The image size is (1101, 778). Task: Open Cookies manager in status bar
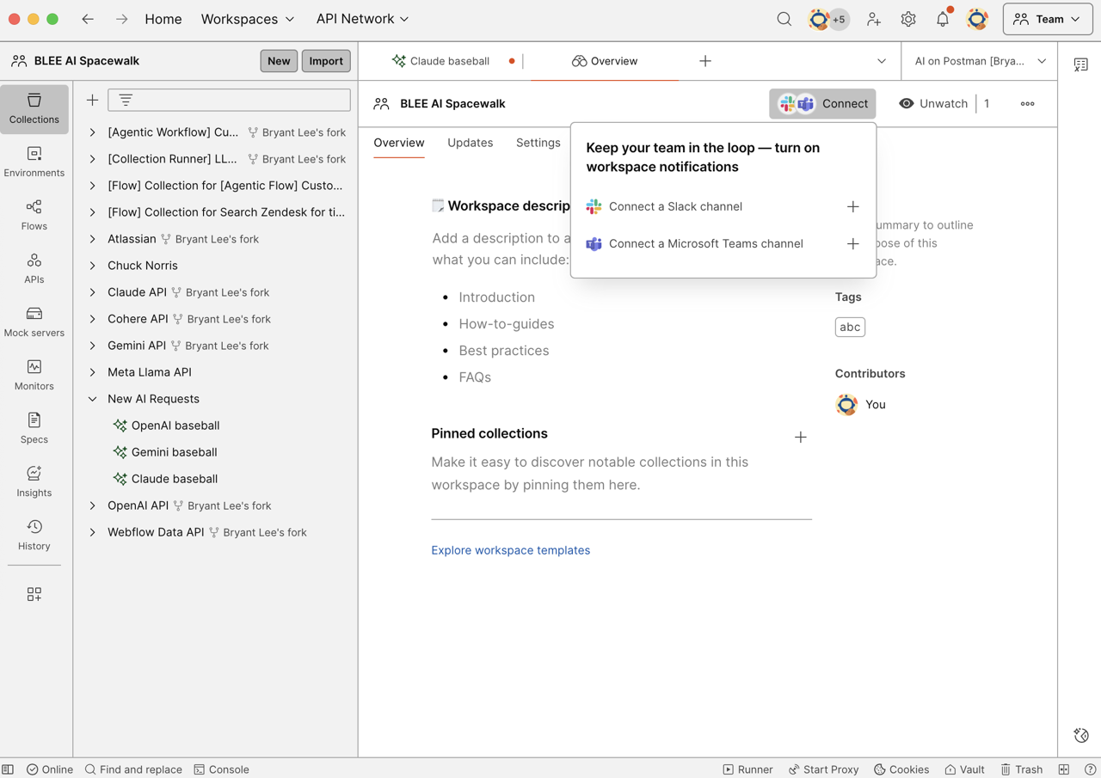pos(901,769)
